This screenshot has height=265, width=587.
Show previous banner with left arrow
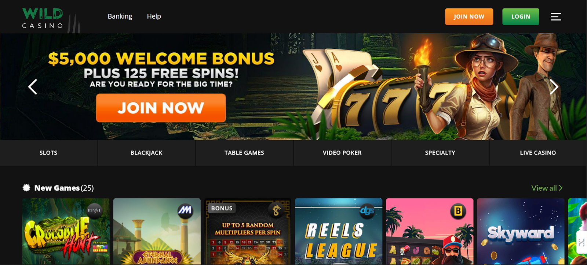[33, 87]
